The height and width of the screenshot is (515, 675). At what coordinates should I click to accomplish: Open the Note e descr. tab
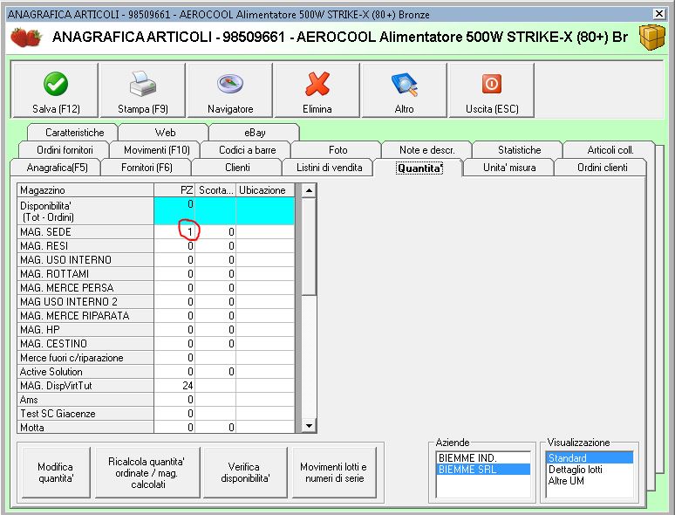click(427, 150)
